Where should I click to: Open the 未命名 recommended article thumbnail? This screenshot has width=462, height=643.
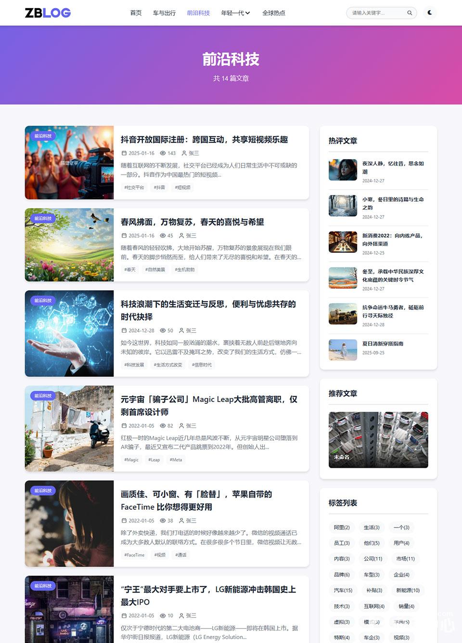pos(378,439)
